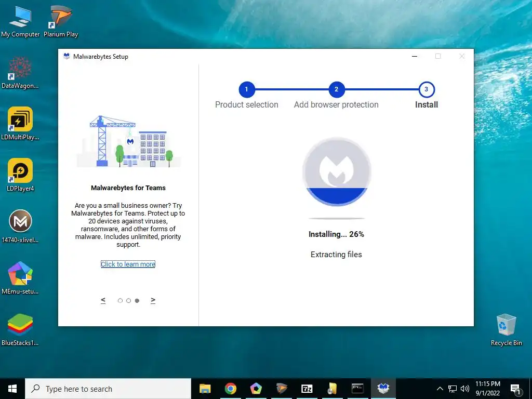Click in the taskbar search box
The height and width of the screenshot is (399, 532).
pos(108,389)
